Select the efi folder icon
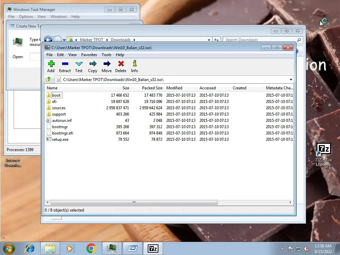Image resolution: width=340 pixels, height=255 pixels. 48,101
